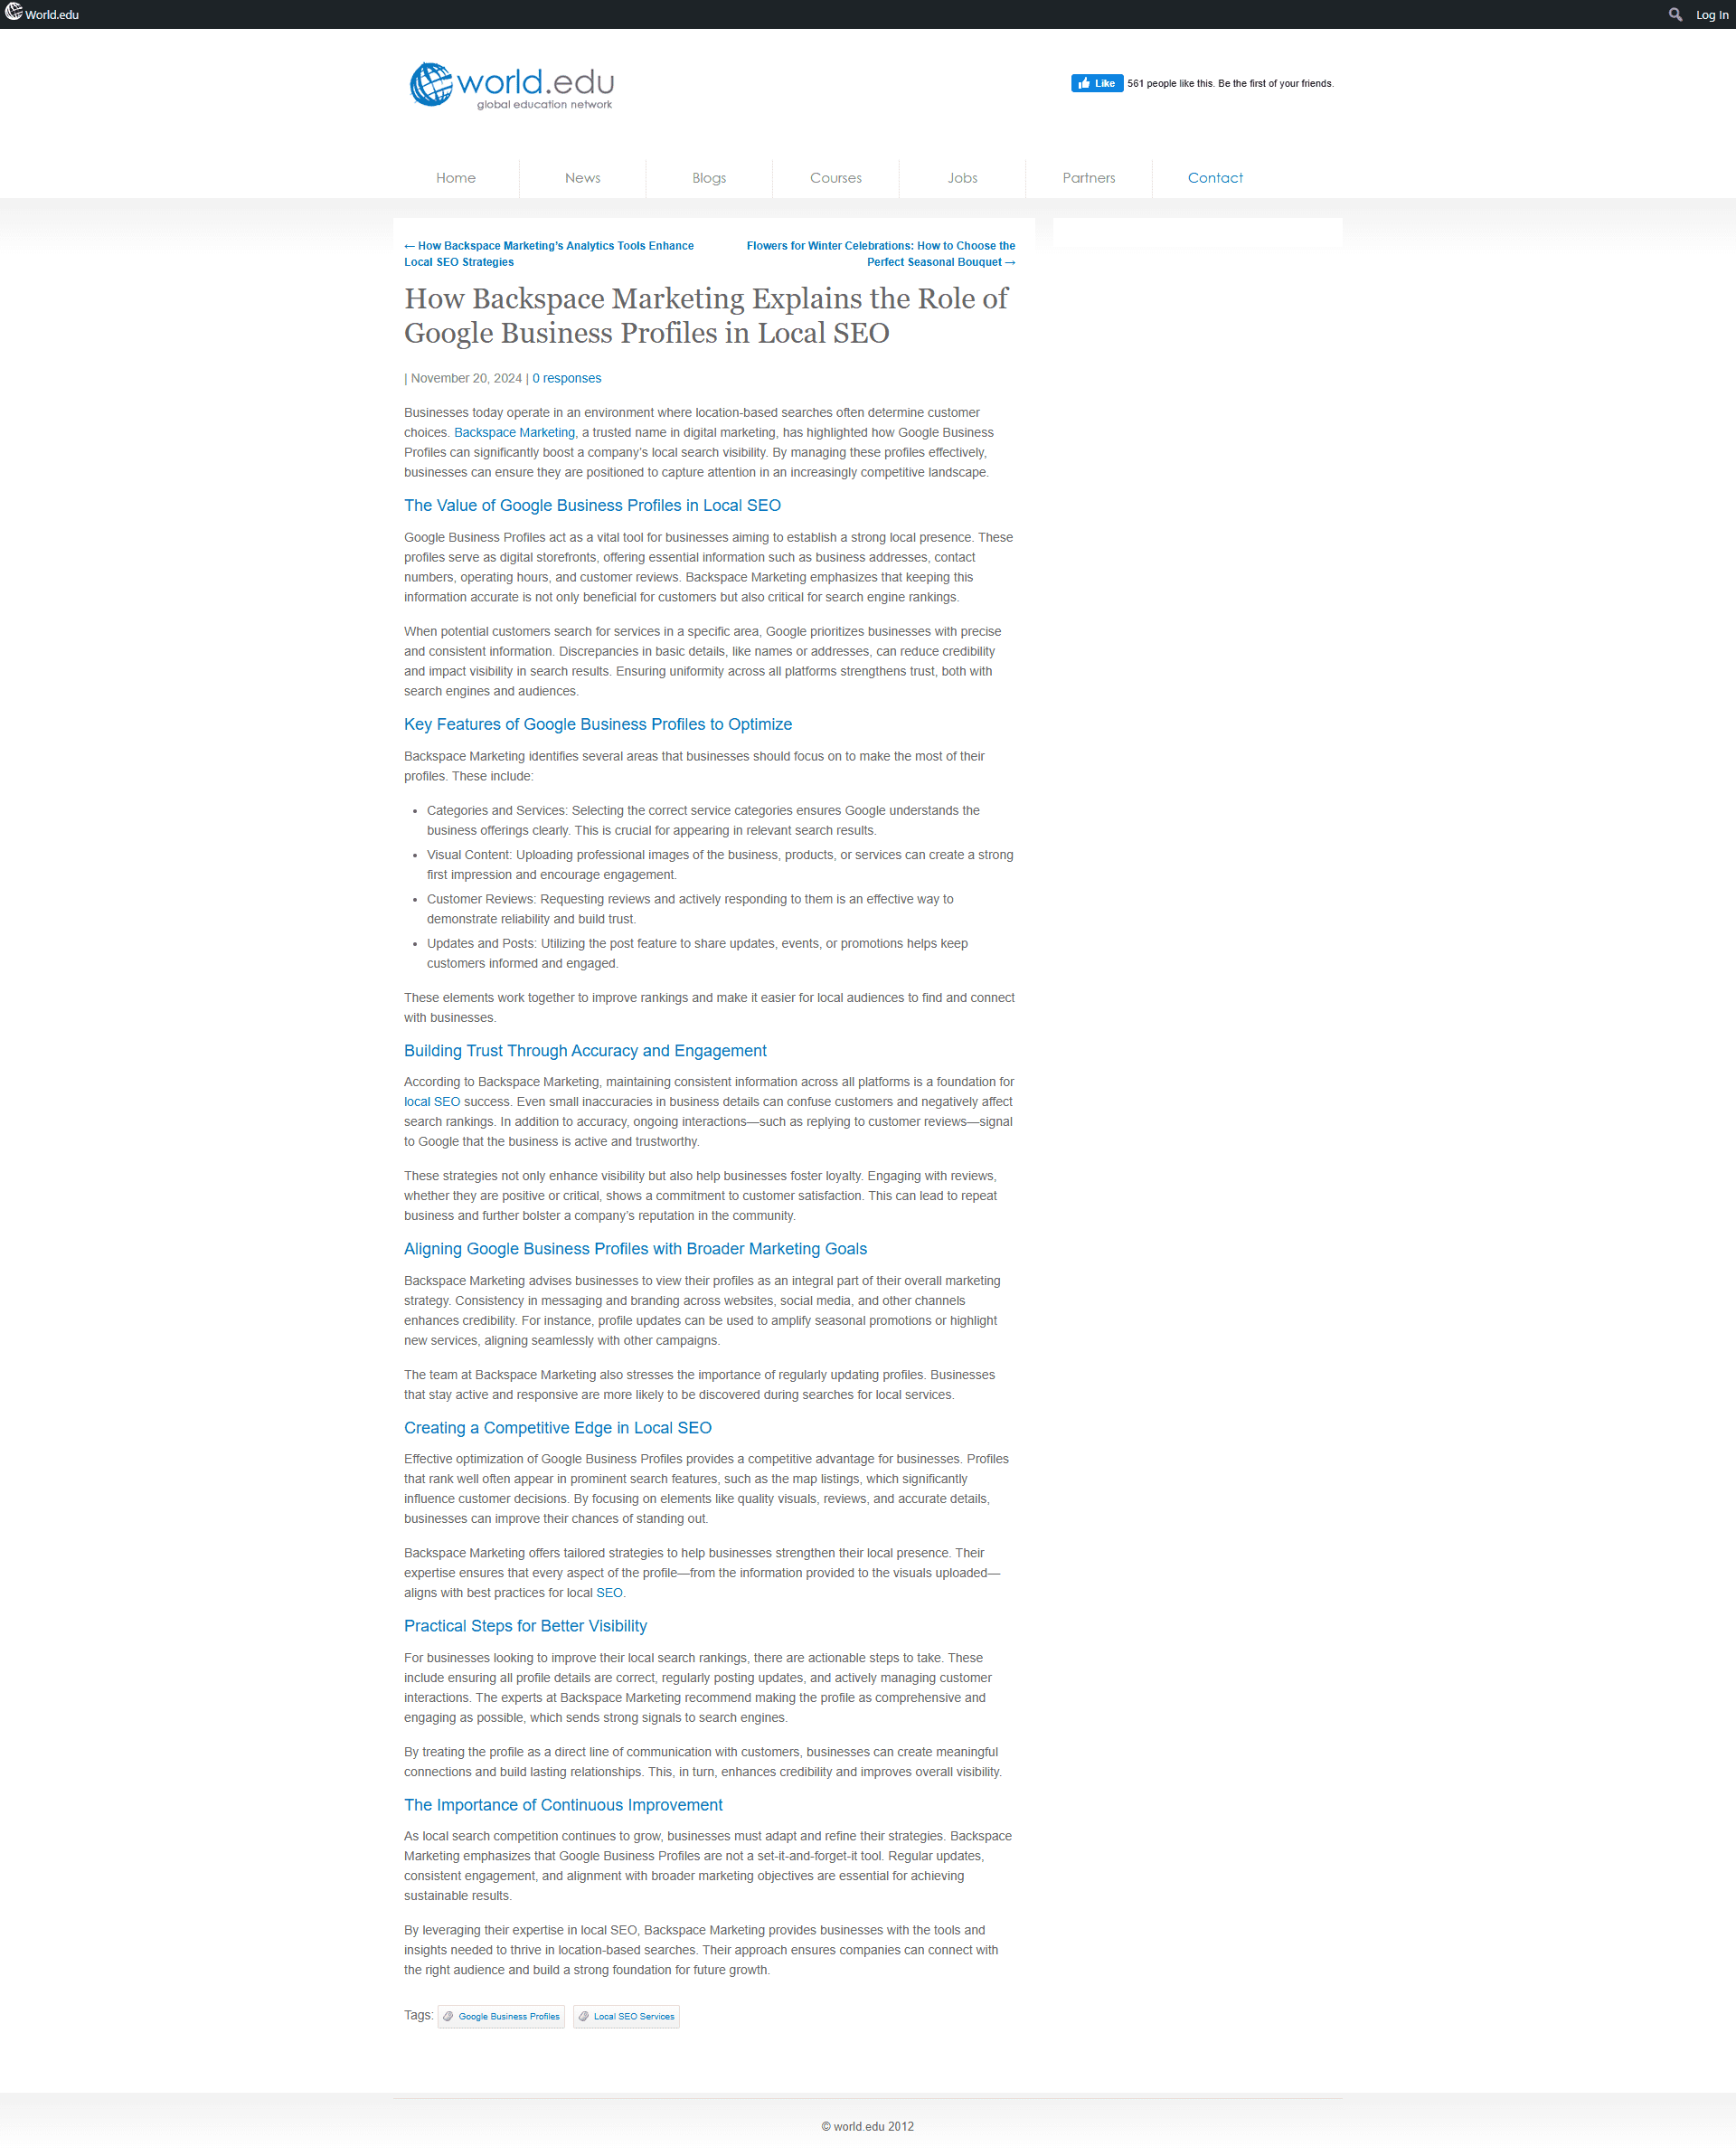Click the Home menu tab
Screen dimensions: 1736x2156
tap(457, 177)
